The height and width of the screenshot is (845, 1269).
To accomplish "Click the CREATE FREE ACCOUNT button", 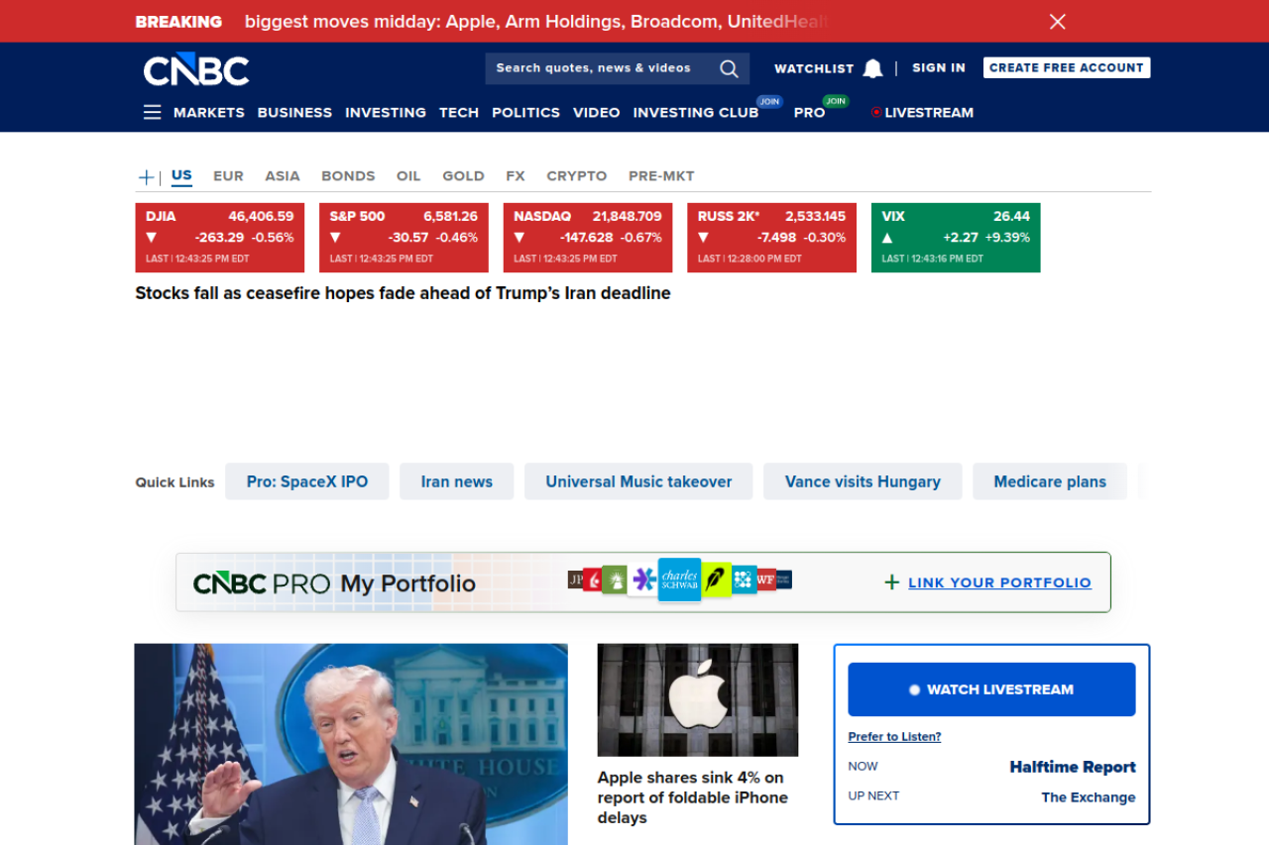I will click(1066, 67).
